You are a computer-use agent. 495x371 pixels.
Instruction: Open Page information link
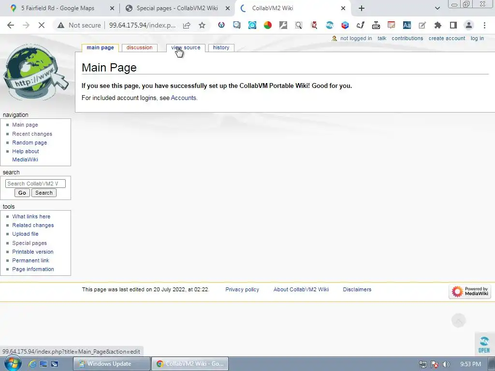pos(33,269)
